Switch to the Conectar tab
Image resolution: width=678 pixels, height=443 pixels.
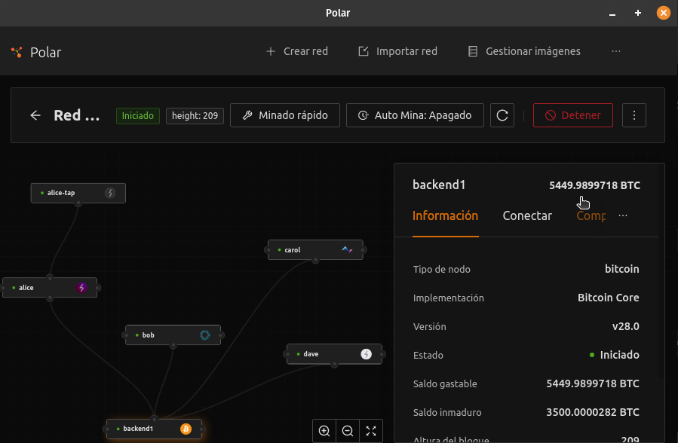[527, 215]
